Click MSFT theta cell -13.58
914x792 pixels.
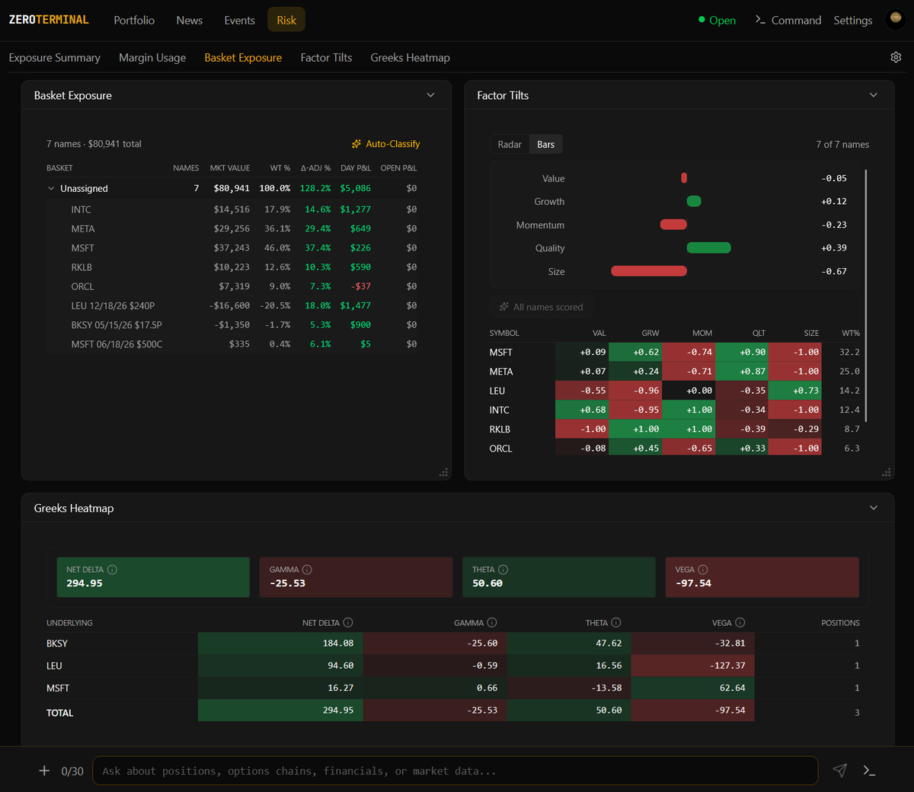coord(568,688)
